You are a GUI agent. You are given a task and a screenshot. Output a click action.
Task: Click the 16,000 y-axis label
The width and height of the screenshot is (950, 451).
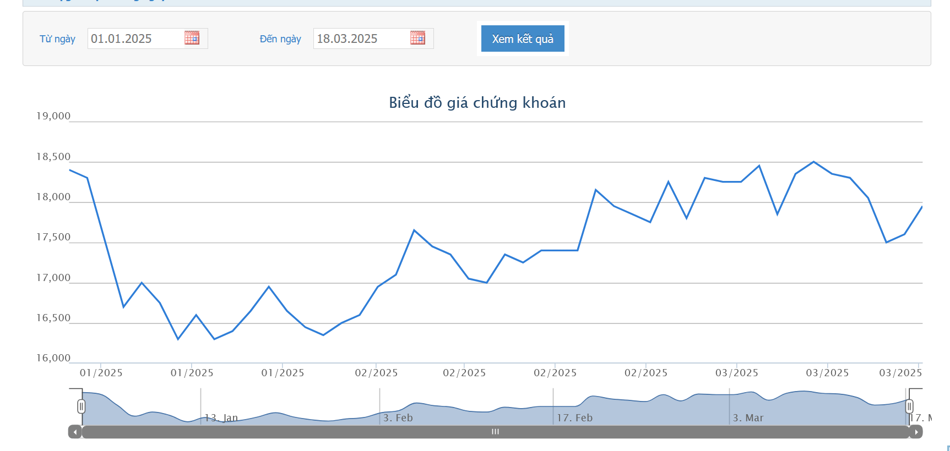[53, 358]
